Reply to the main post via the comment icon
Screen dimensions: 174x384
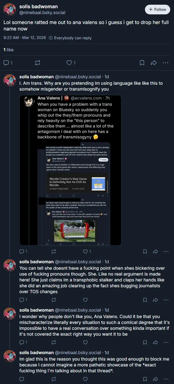(x=8, y=63)
